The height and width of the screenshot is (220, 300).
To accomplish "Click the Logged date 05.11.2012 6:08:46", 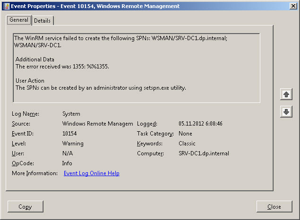I will tap(200, 124).
